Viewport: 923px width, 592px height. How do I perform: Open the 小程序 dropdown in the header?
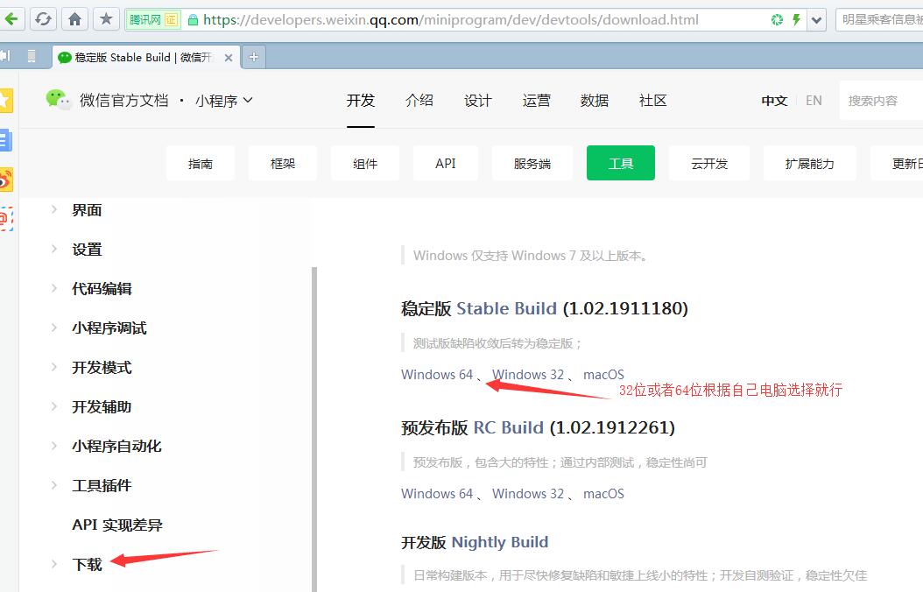(223, 101)
